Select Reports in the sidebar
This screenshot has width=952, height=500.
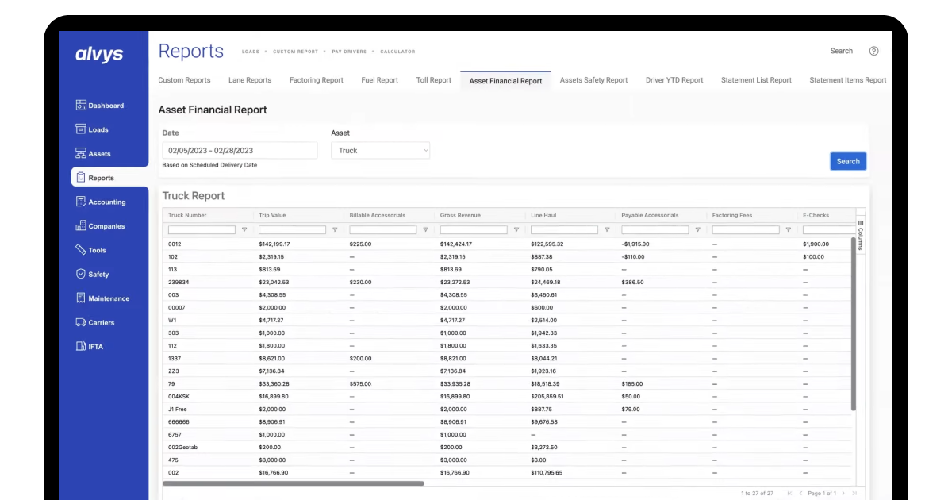coord(109,178)
